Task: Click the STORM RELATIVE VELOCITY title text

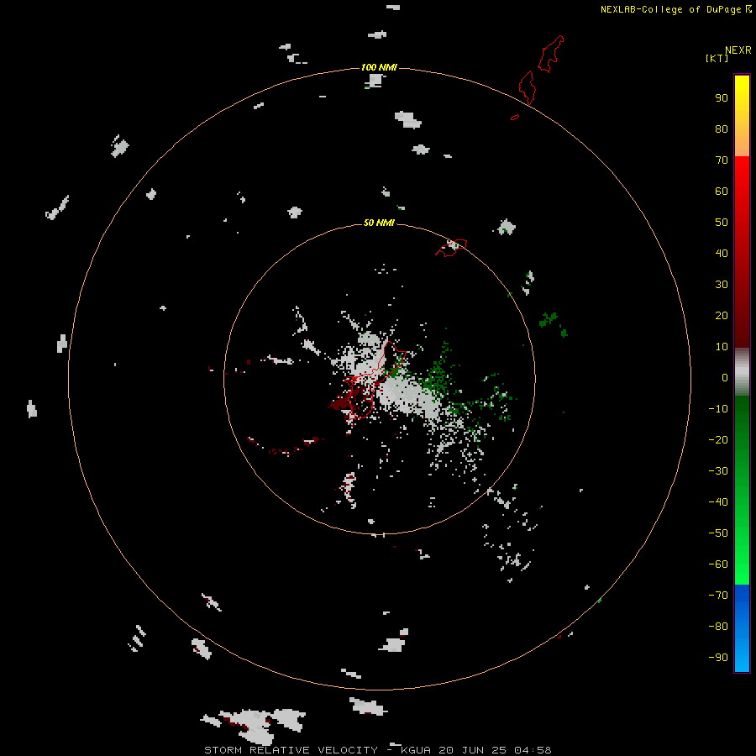Action: click(x=291, y=750)
